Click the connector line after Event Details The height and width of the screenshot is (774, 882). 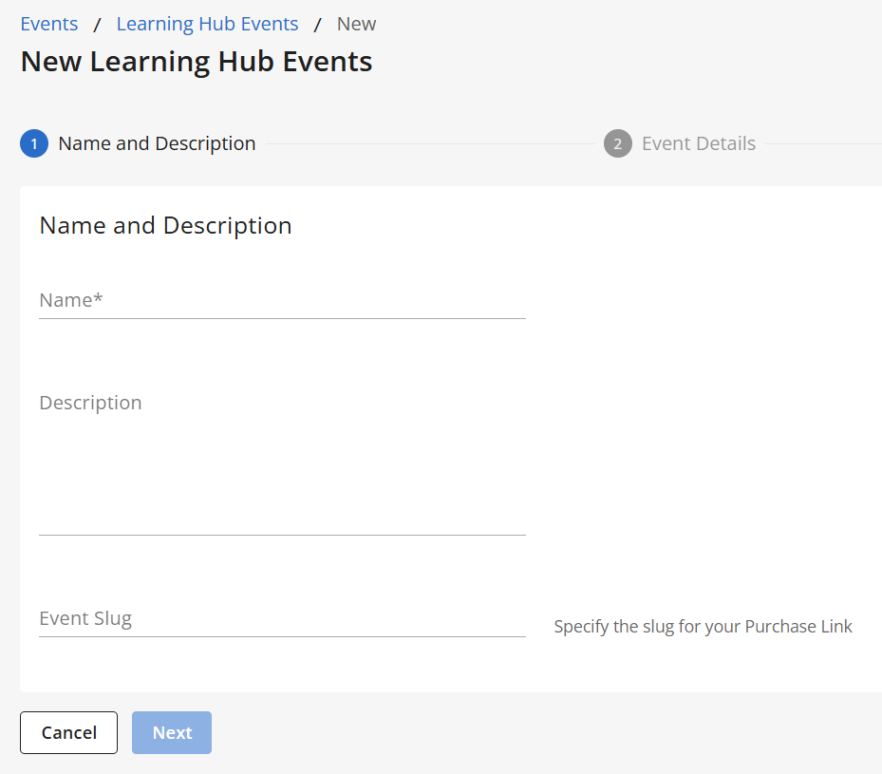point(821,144)
